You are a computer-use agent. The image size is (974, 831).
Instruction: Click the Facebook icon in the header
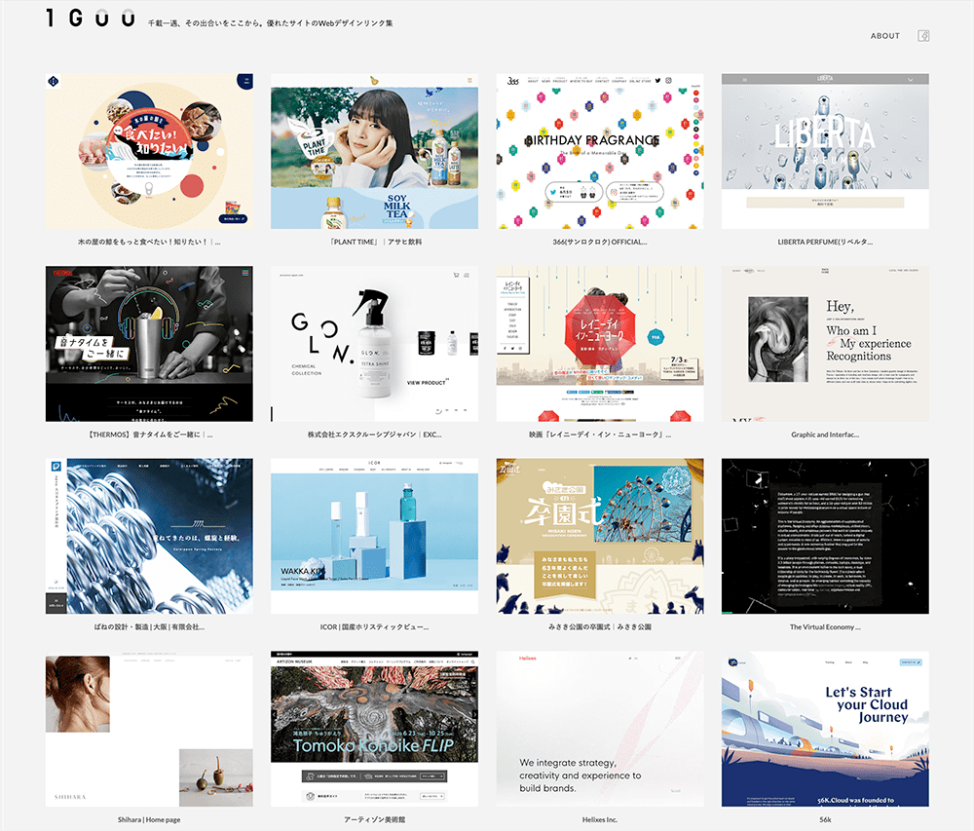pos(923,36)
